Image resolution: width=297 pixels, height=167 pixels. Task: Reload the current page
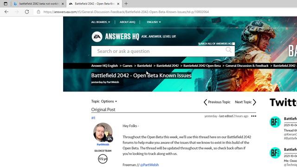coord(27,12)
